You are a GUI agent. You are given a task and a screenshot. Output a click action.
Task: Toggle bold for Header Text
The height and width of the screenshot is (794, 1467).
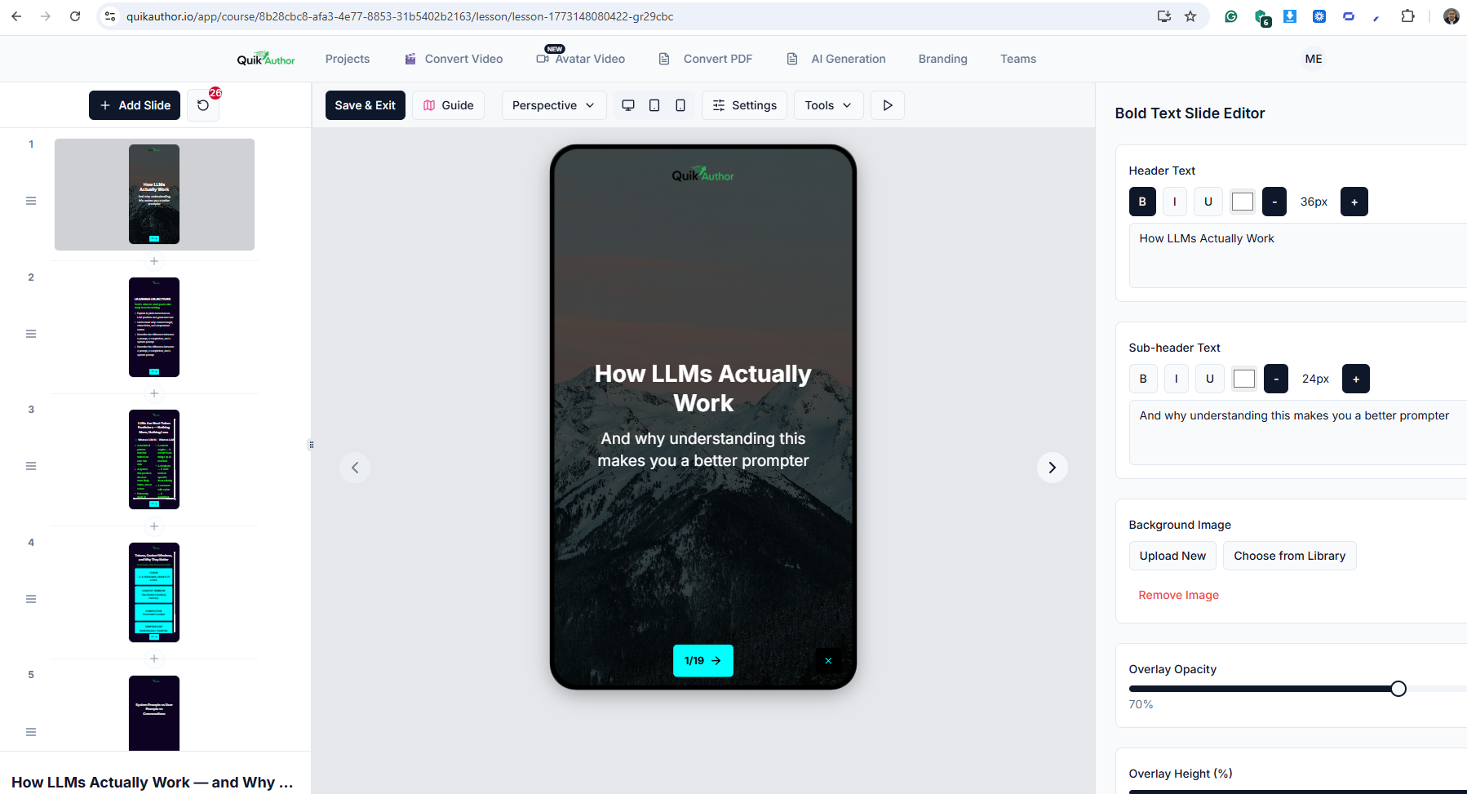[x=1142, y=202]
